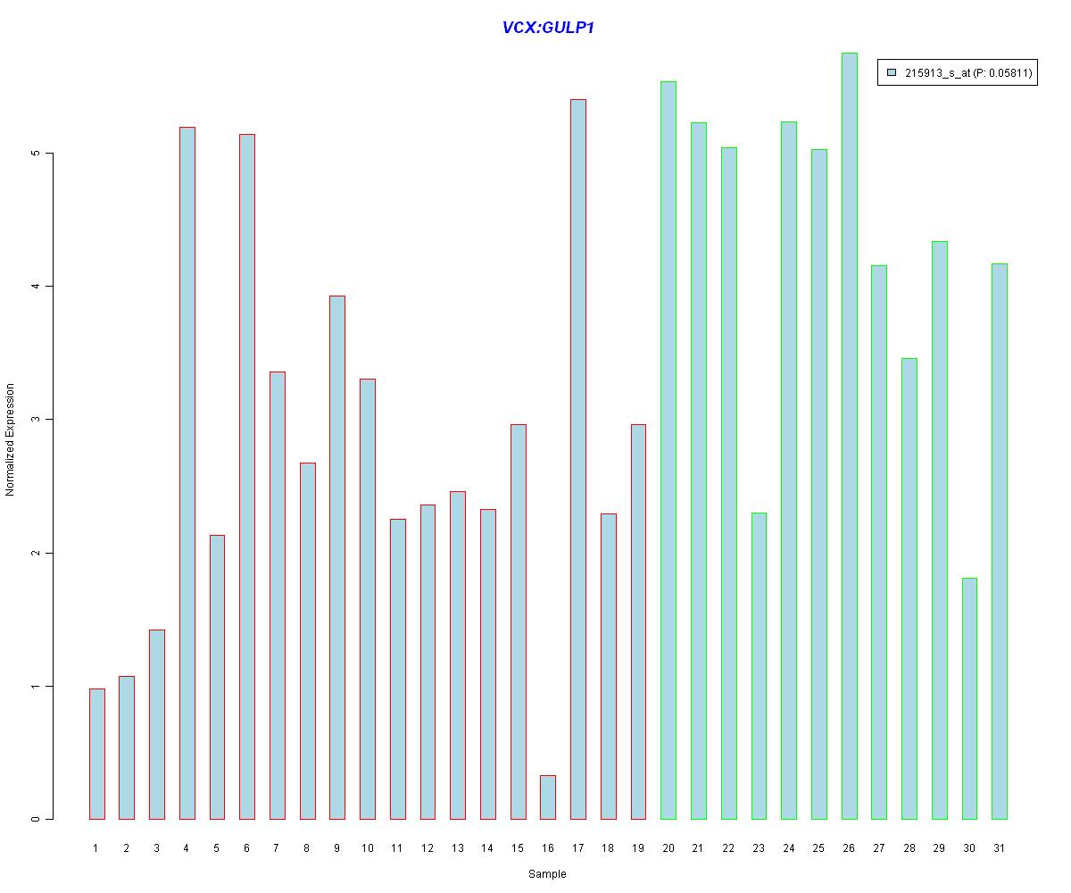
Task: Select the green bar for sample 30
Action: tap(968, 698)
